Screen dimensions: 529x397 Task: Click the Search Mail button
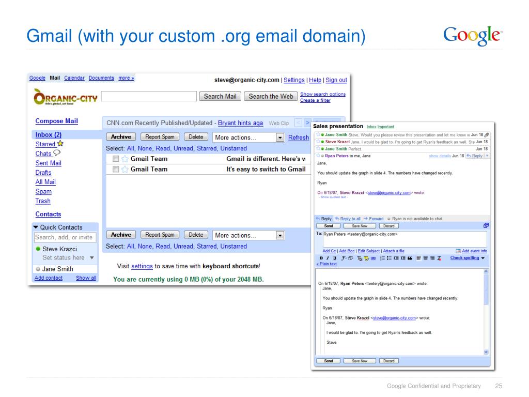tap(220, 96)
